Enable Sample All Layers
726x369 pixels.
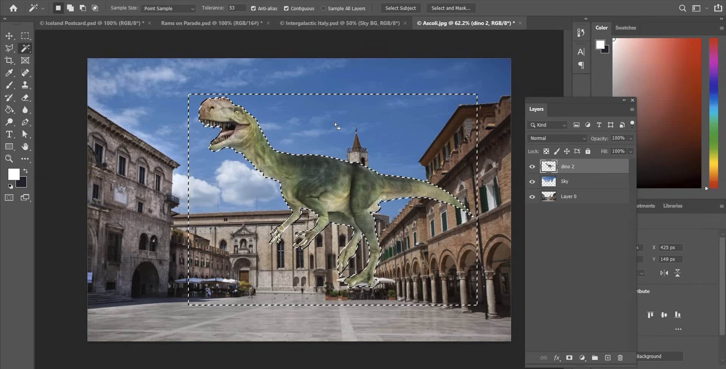pos(324,8)
